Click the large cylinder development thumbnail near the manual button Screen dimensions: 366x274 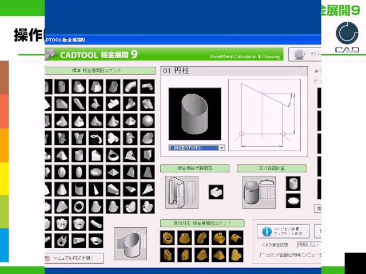click(130, 244)
